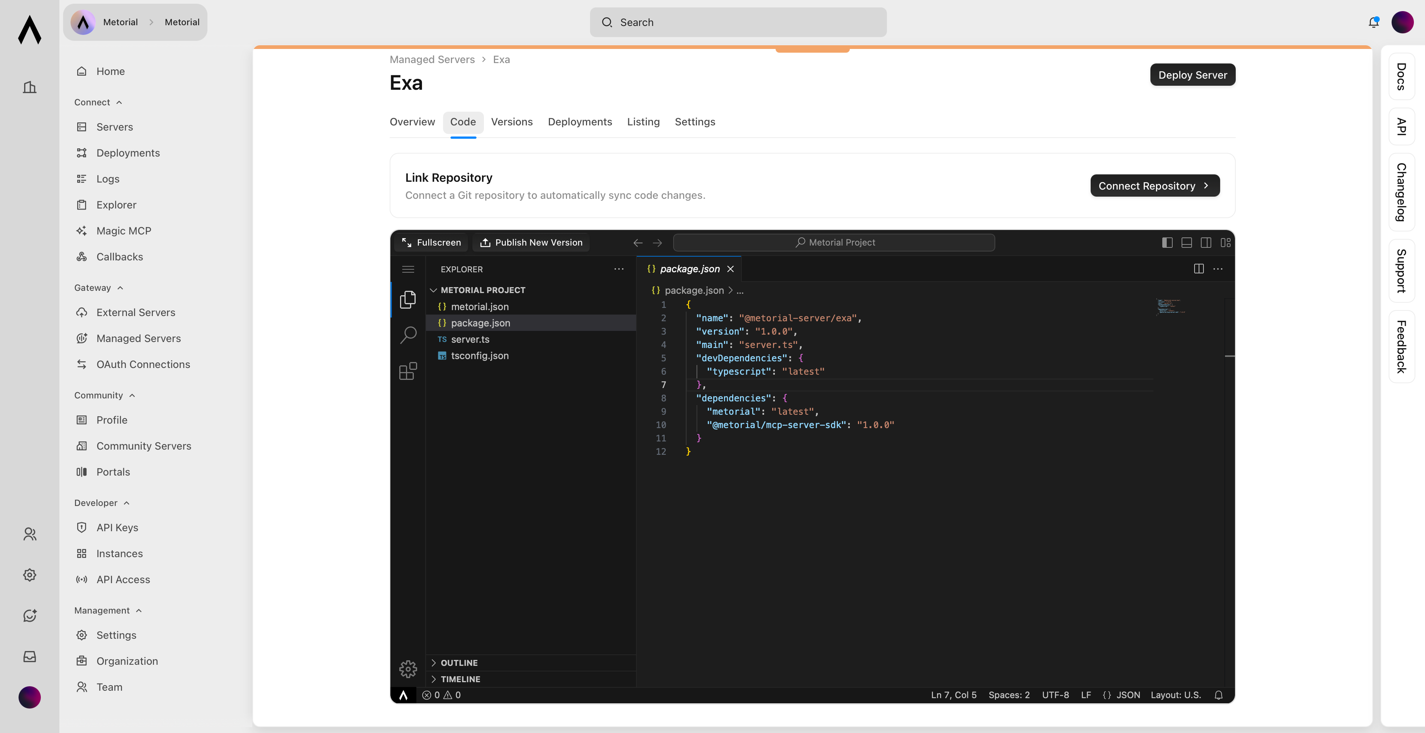
Task: Split the editor to the right
Action: click(x=1199, y=269)
